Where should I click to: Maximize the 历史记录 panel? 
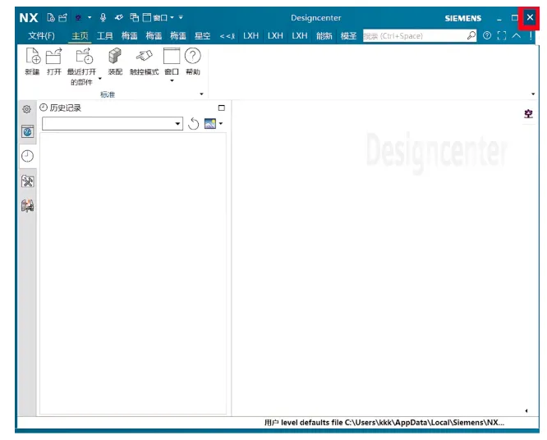pyautogui.click(x=222, y=108)
